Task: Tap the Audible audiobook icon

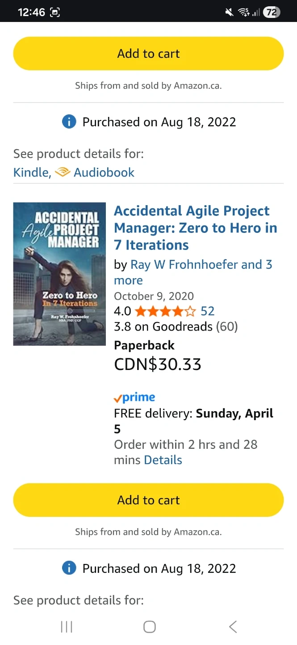Action: point(63,172)
